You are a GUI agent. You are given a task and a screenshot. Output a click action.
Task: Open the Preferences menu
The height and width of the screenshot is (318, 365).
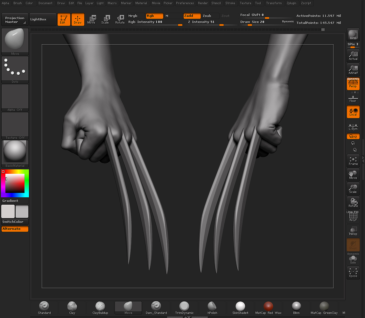(x=185, y=3)
